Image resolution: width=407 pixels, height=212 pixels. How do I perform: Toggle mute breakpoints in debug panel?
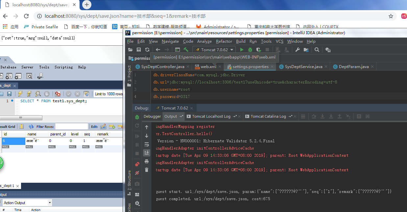(137, 173)
